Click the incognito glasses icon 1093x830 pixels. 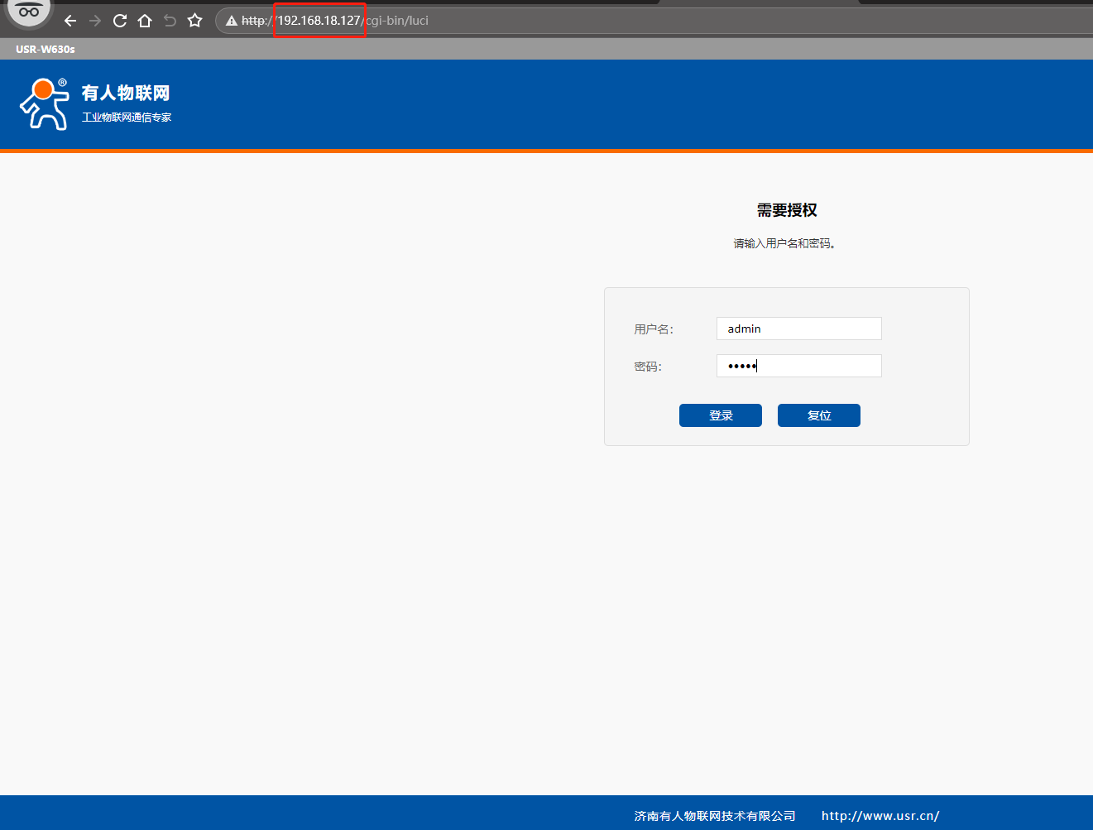(29, 12)
